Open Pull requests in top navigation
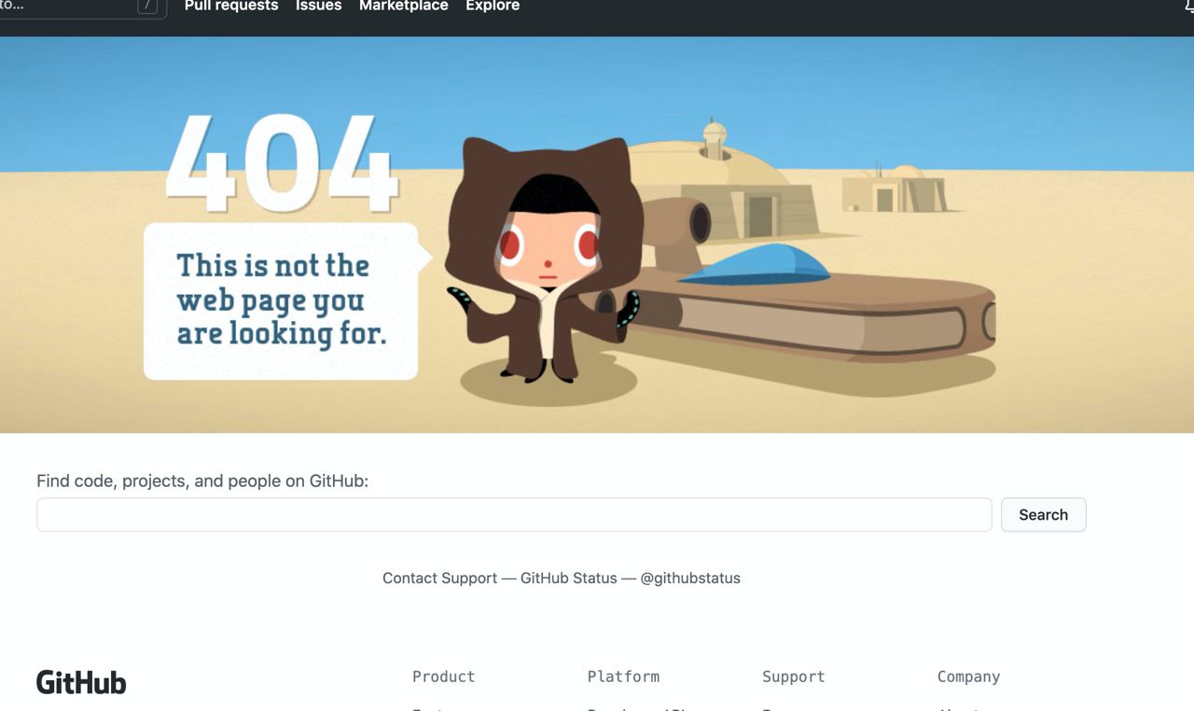 (x=231, y=6)
